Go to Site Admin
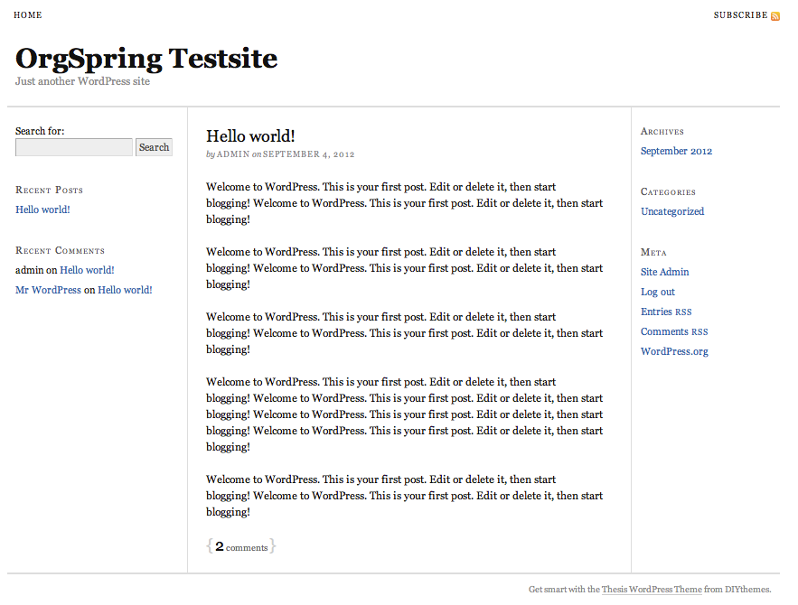 (664, 272)
